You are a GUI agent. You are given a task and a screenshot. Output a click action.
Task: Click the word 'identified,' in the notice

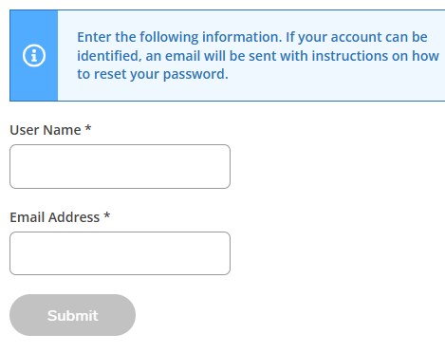click(109, 56)
